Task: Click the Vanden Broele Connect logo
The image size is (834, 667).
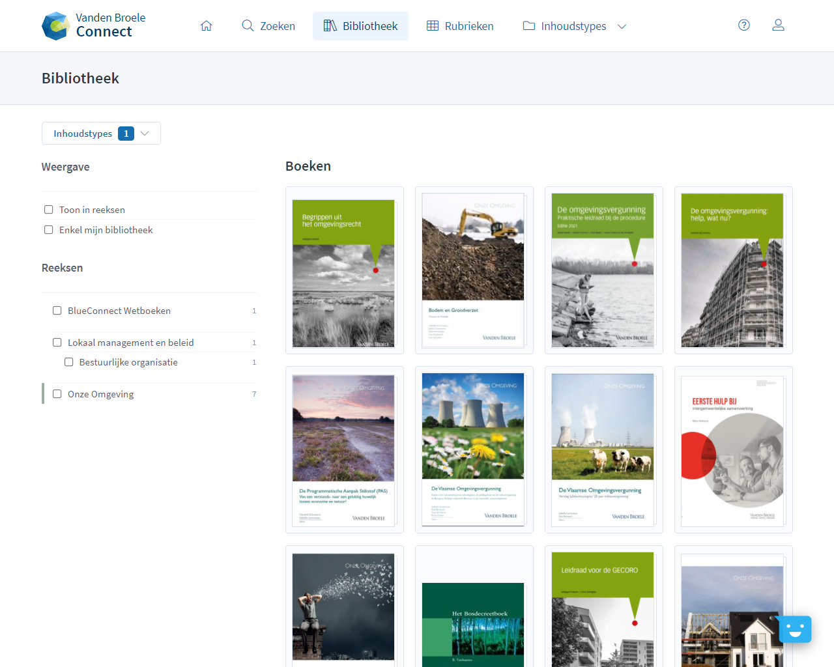Action: [94, 26]
